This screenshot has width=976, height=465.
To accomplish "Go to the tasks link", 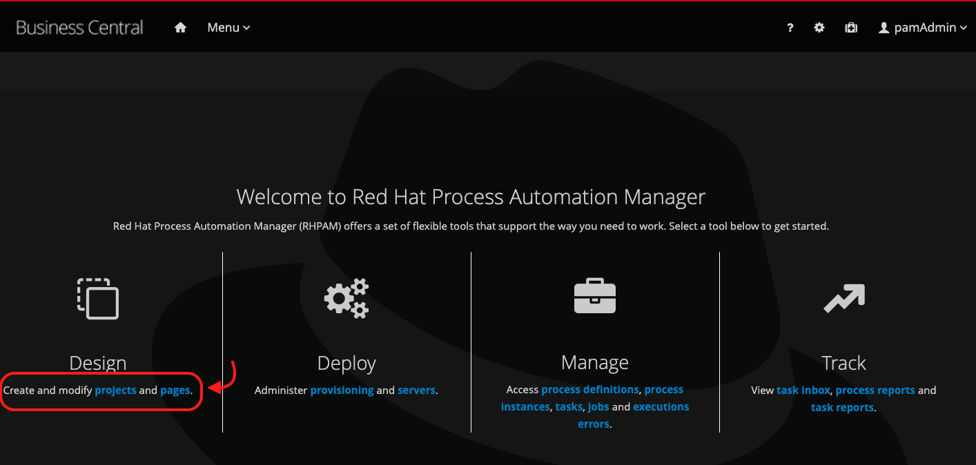I will pos(569,407).
